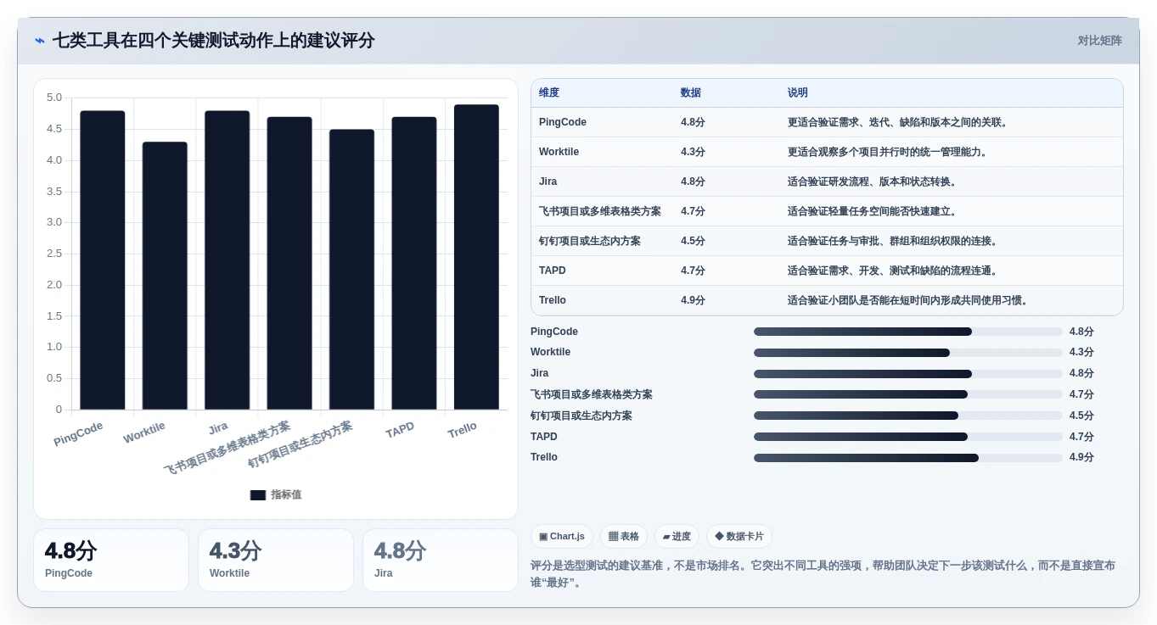
Task: Click the 钉钉项目或生态内方案 chart bar
Action: click(351, 270)
